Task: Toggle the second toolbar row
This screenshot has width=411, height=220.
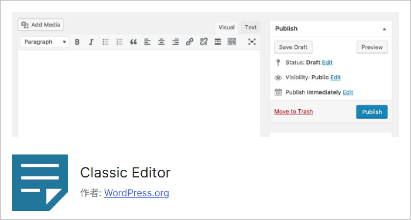Action: coord(232,42)
